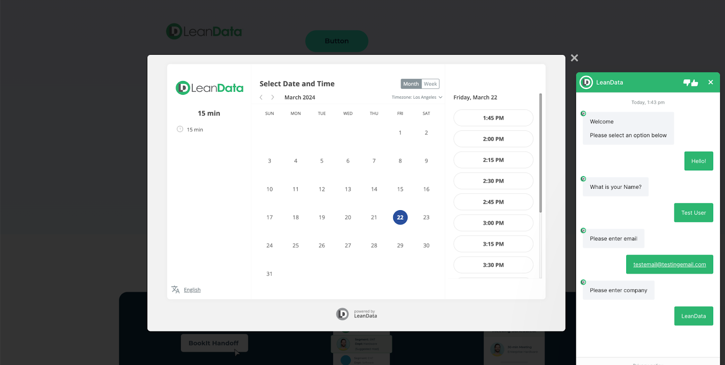Click the time slots scrollbar

540,154
